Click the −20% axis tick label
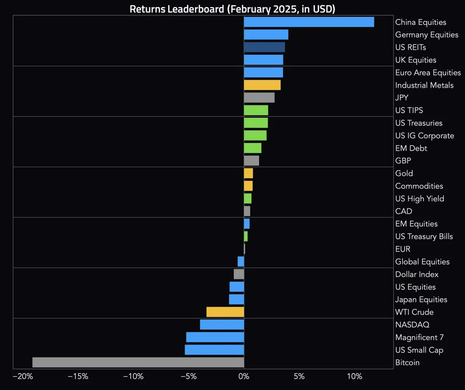465x390 pixels. [x=23, y=377]
